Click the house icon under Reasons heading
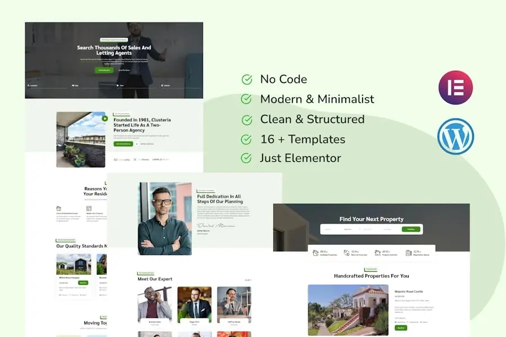The width and height of the screenshot is (506, 337). [x=58, y=208]
